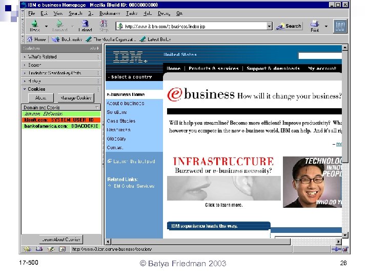Click Select a country link
This screenshot has height=277, width=369.
tap(131, 77)
